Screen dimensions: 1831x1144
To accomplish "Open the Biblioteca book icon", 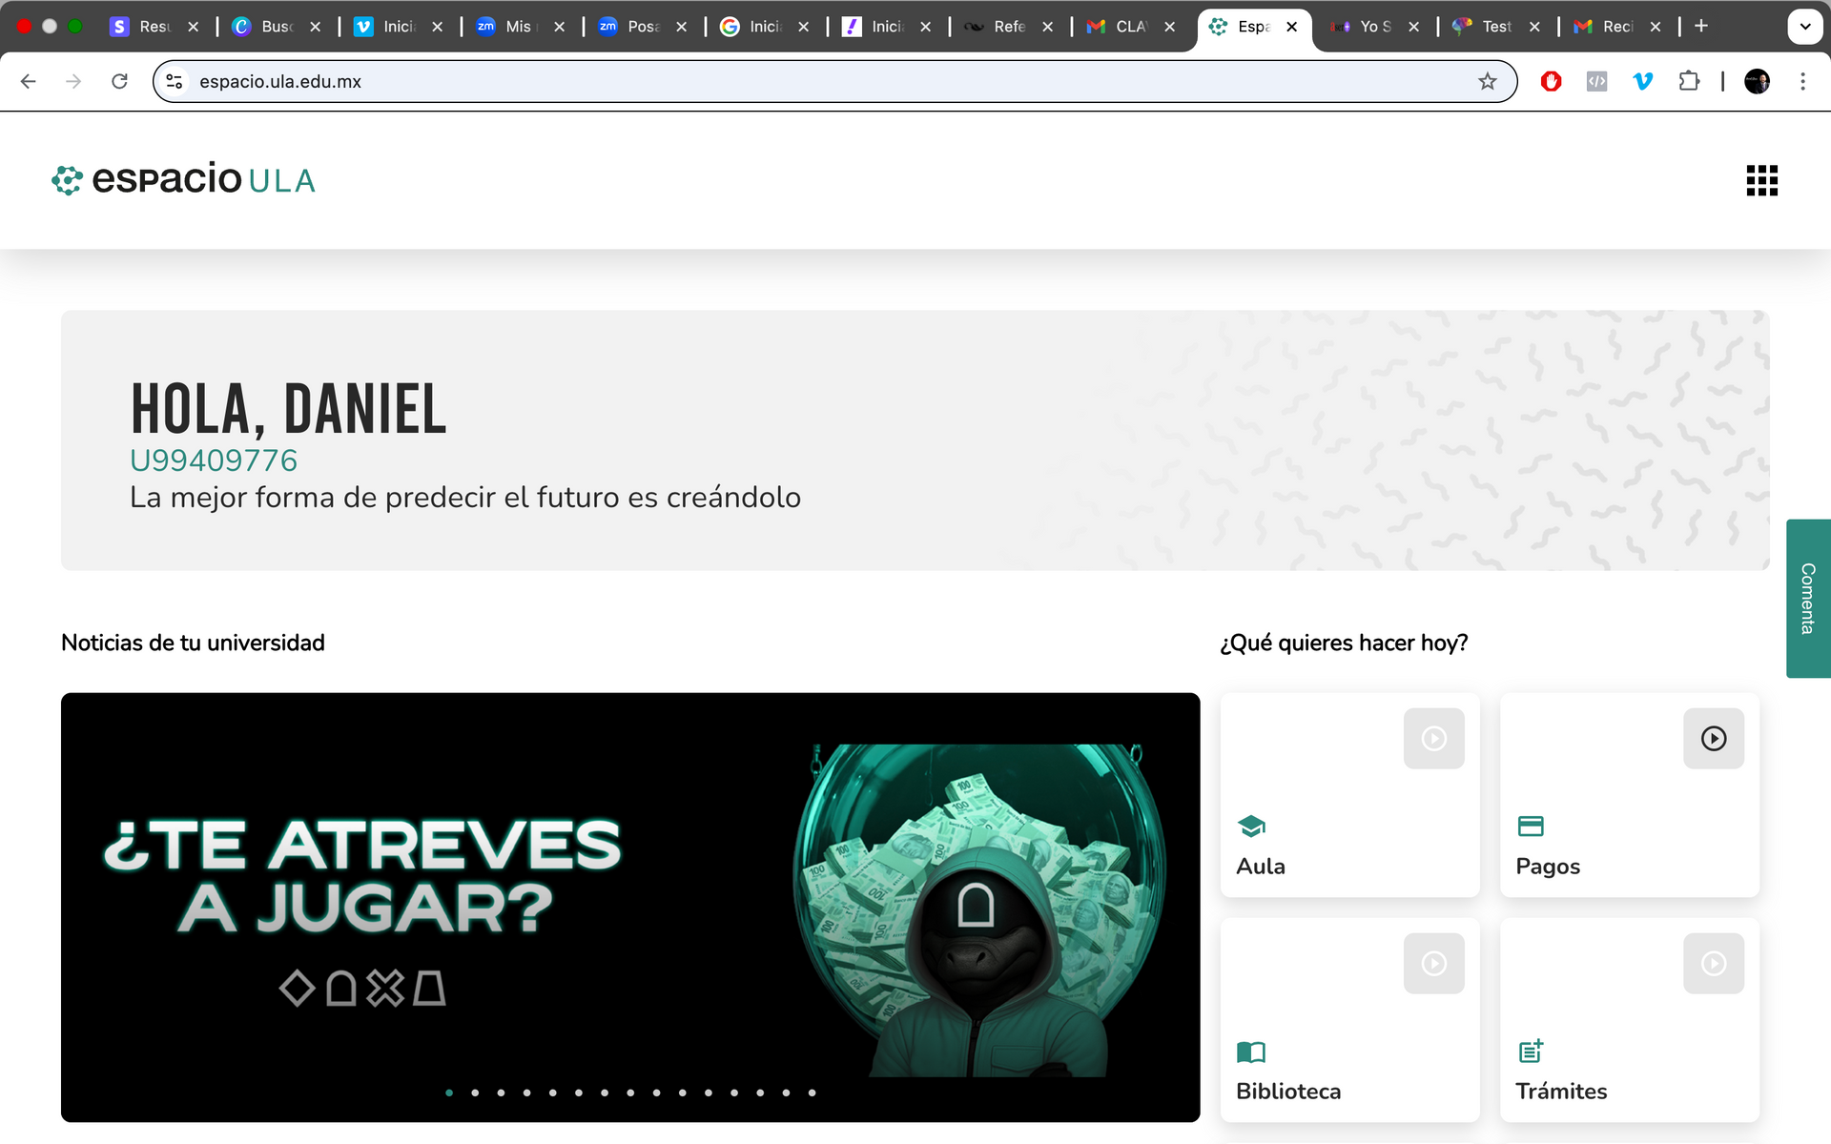I will [x=1250, y=1052].
